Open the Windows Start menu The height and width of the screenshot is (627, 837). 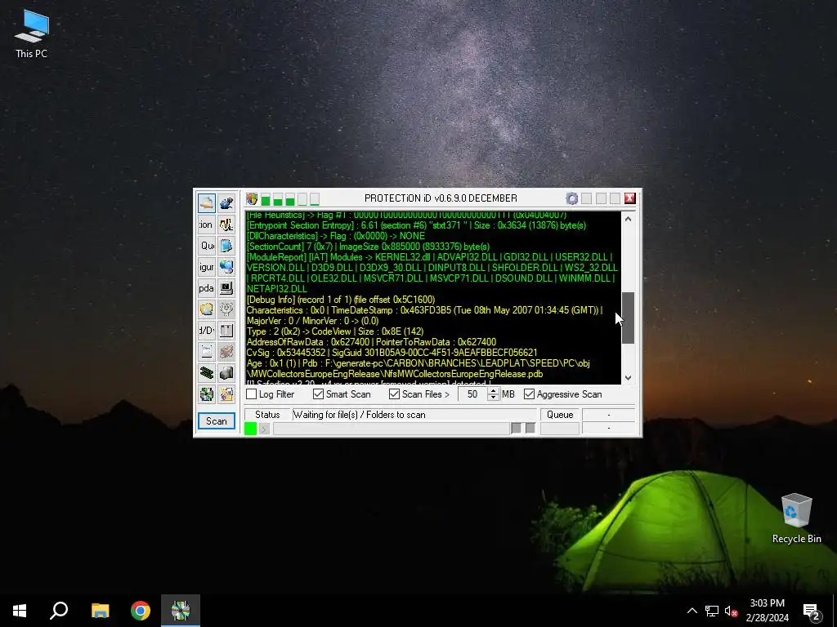(x=20, y=611)
